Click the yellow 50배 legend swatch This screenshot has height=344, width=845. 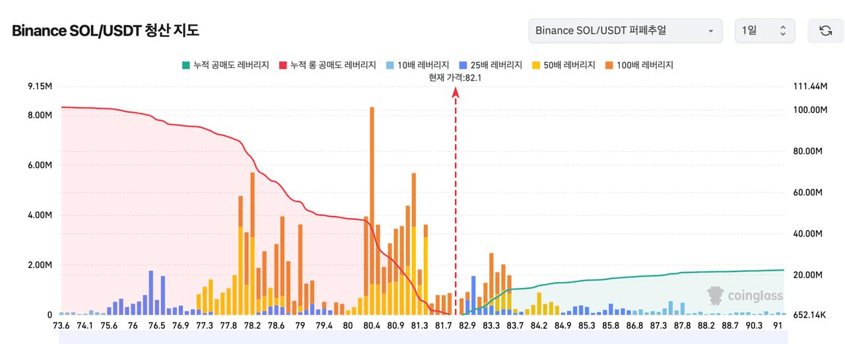pyautogui.click(x=536, y=65)
